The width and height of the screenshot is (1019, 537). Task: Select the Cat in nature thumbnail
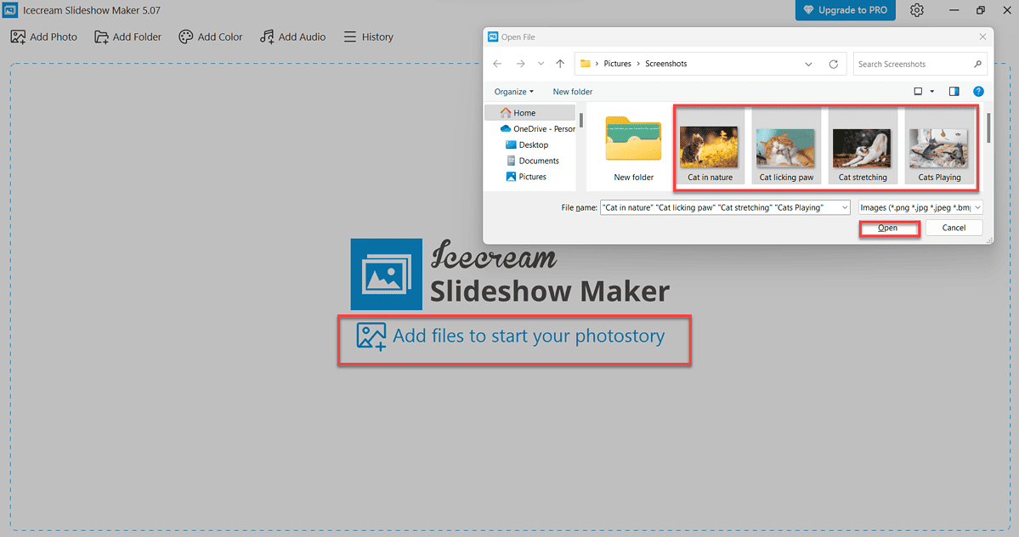point(710,148)
